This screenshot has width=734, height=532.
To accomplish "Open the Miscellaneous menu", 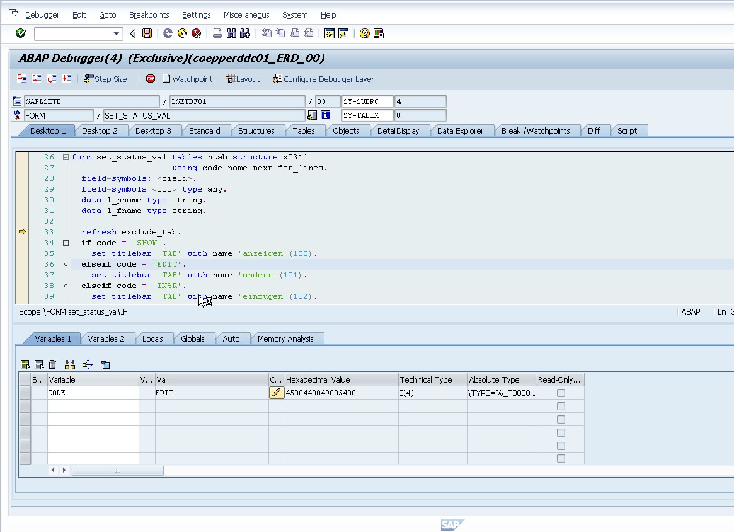I will [x=246, y=15].
